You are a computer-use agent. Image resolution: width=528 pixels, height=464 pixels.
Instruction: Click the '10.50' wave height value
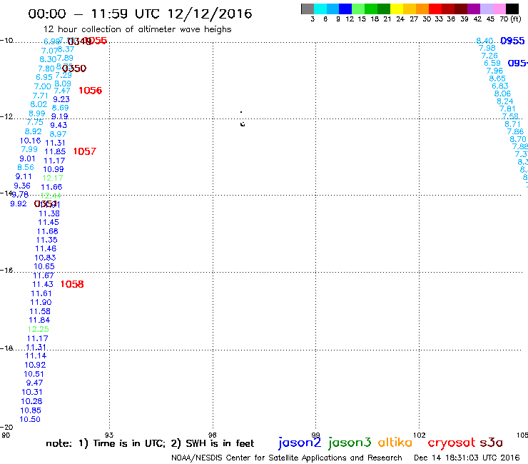pos(30,420)
